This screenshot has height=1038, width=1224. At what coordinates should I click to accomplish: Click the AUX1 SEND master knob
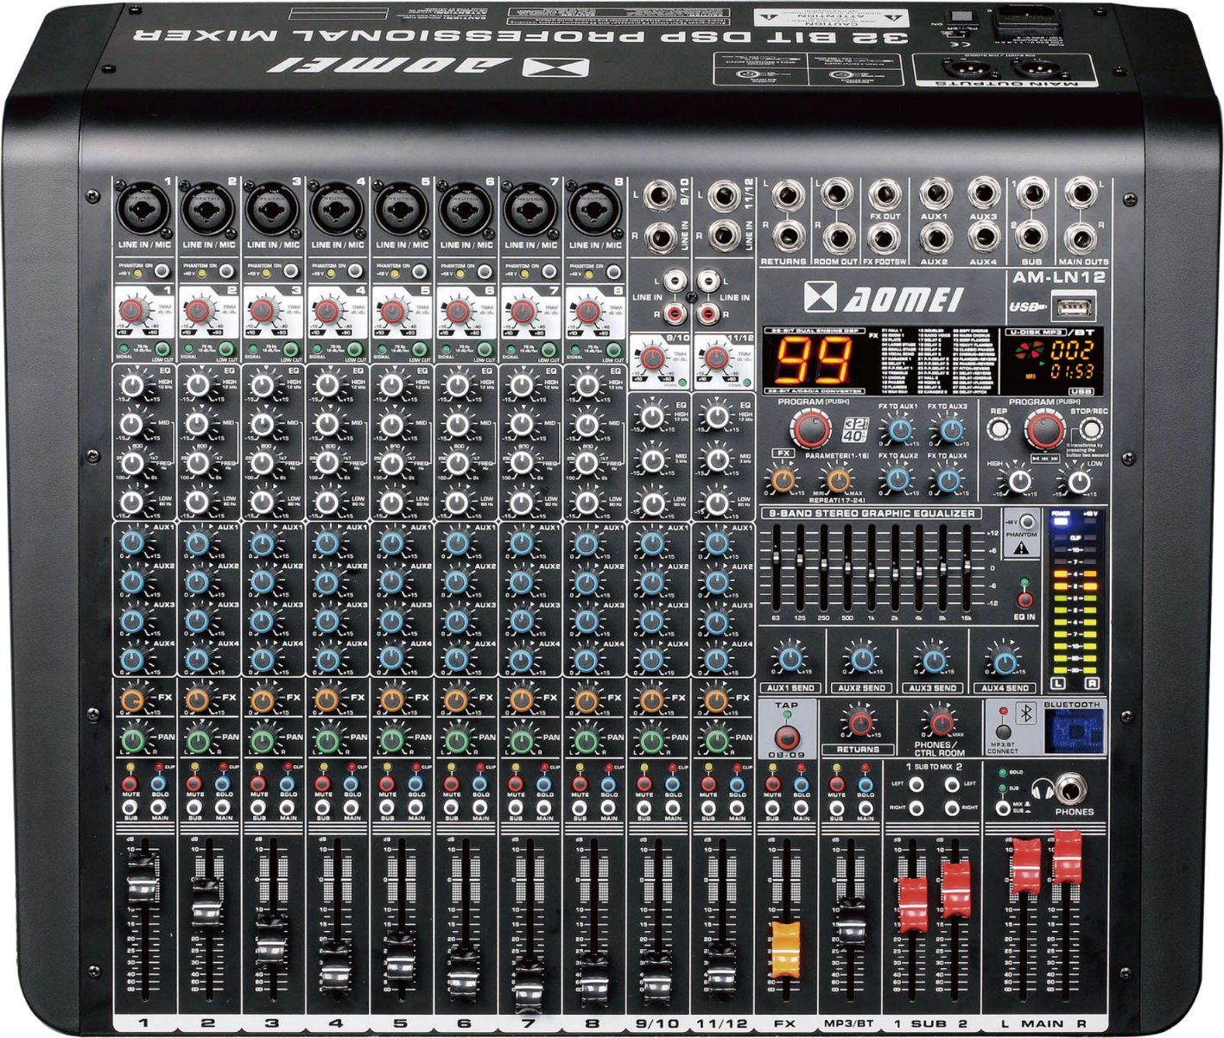point(789,660)
